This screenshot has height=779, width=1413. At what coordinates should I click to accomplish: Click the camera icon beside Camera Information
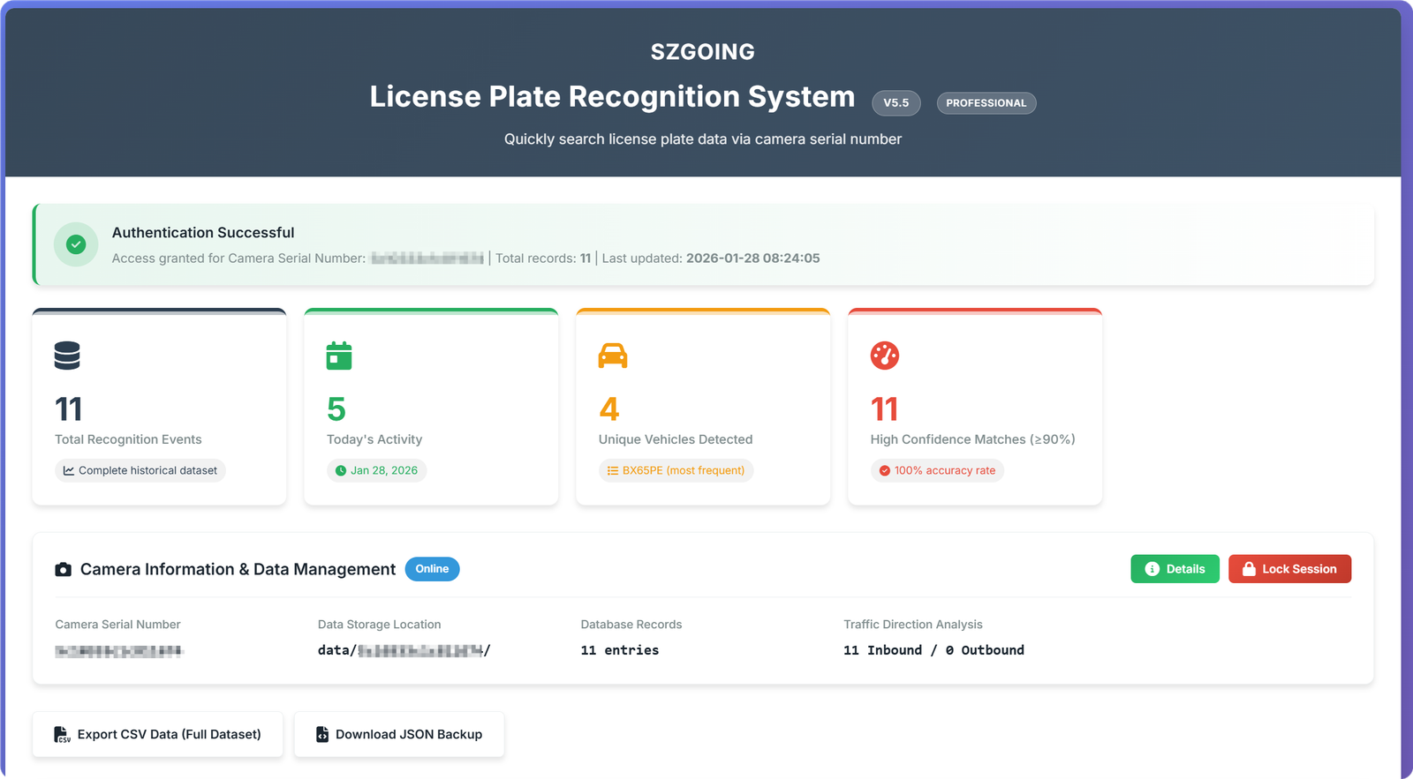[63, 570]
